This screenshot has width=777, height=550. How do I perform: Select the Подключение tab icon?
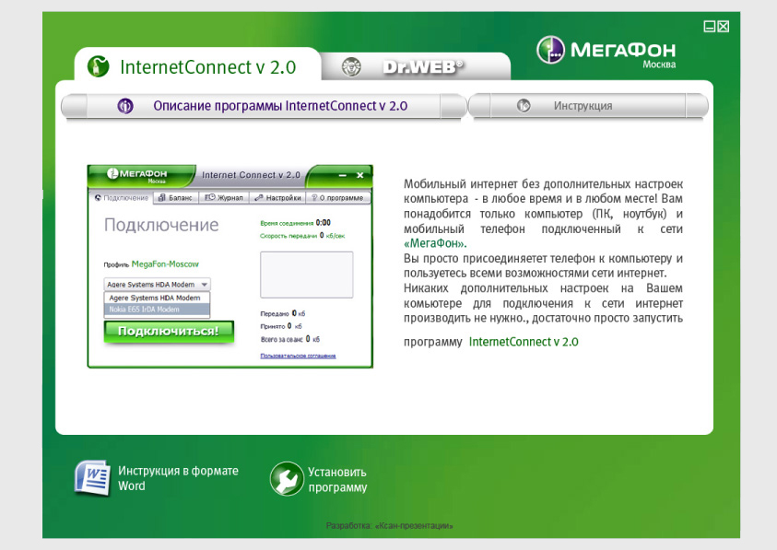98,197
